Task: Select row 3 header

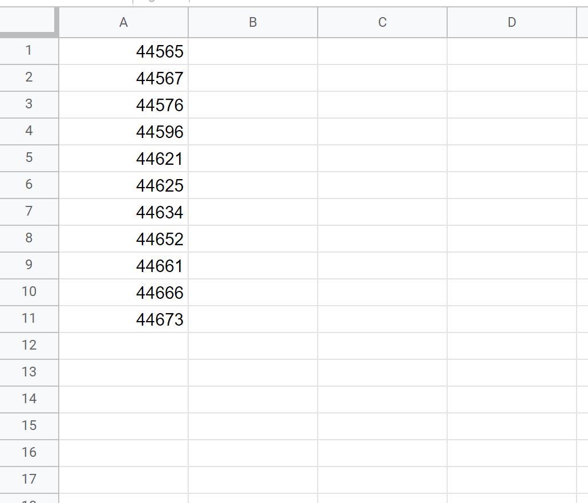Action: click(29, 105)
